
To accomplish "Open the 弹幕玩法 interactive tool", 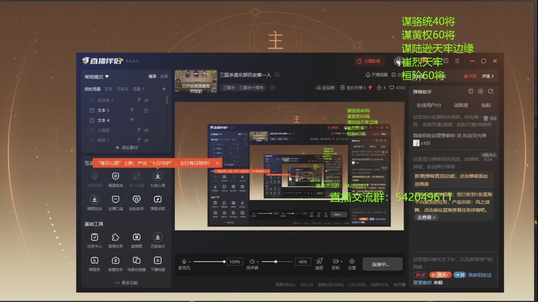I will 94,203.
